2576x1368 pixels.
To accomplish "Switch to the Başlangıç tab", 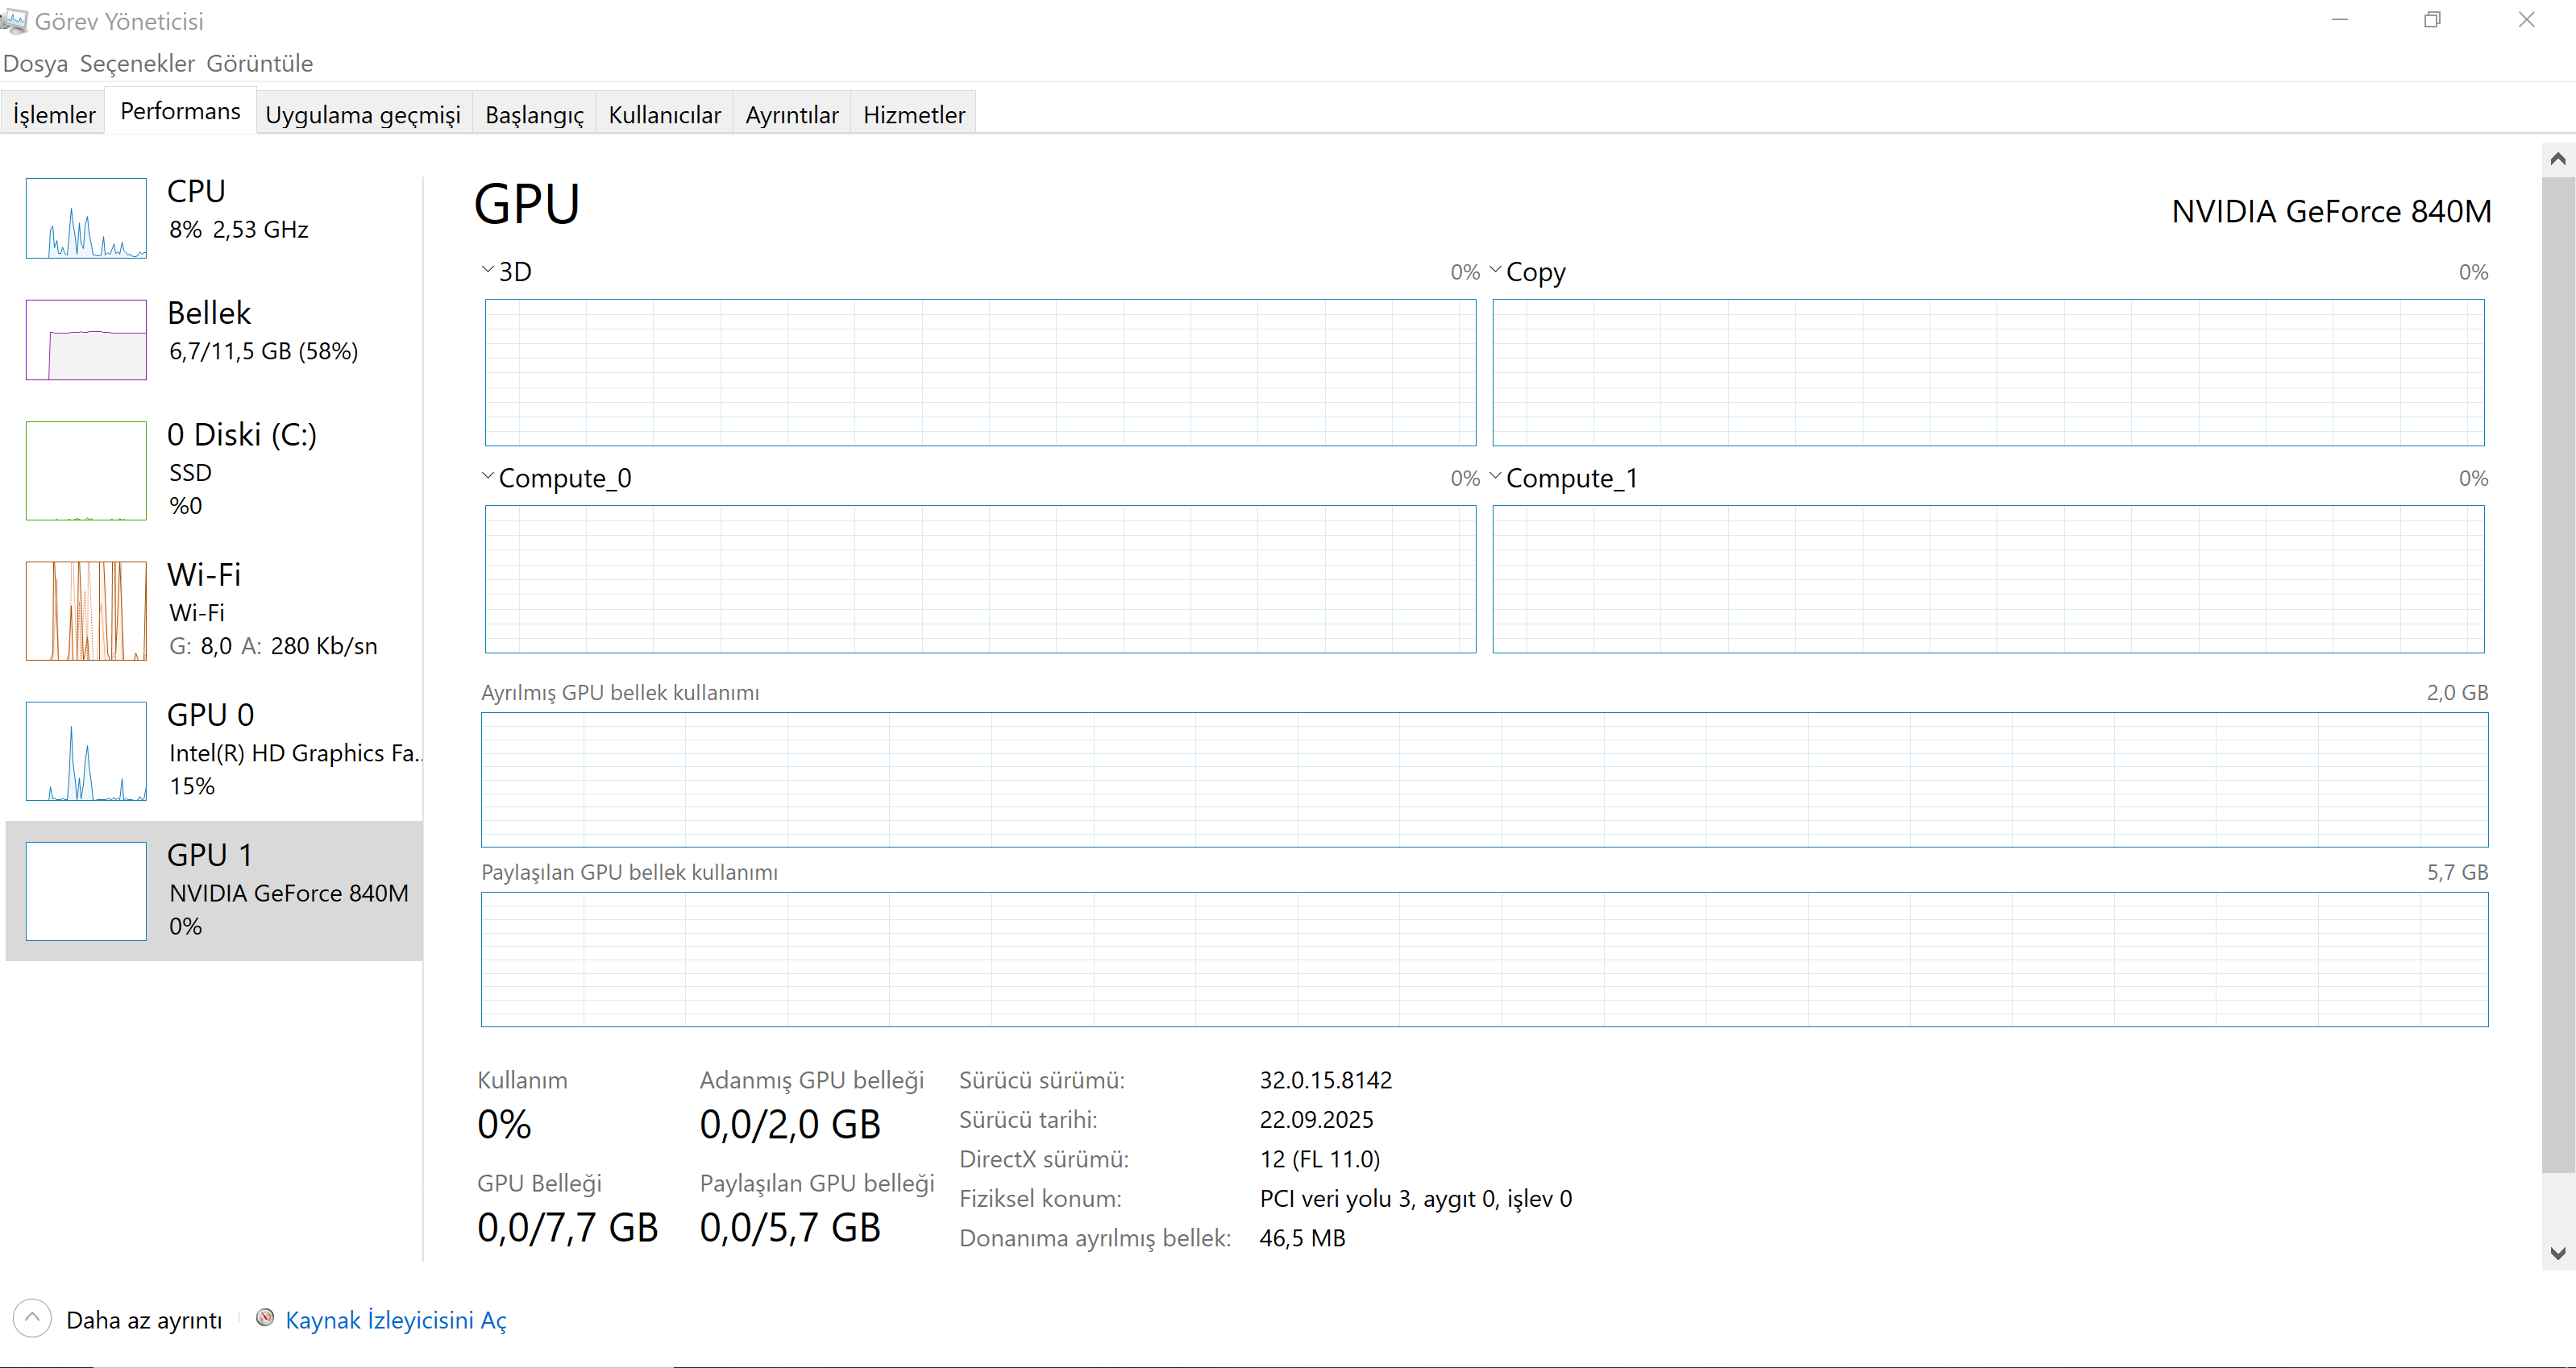I will pyautogui.click(x=534, y=115).
